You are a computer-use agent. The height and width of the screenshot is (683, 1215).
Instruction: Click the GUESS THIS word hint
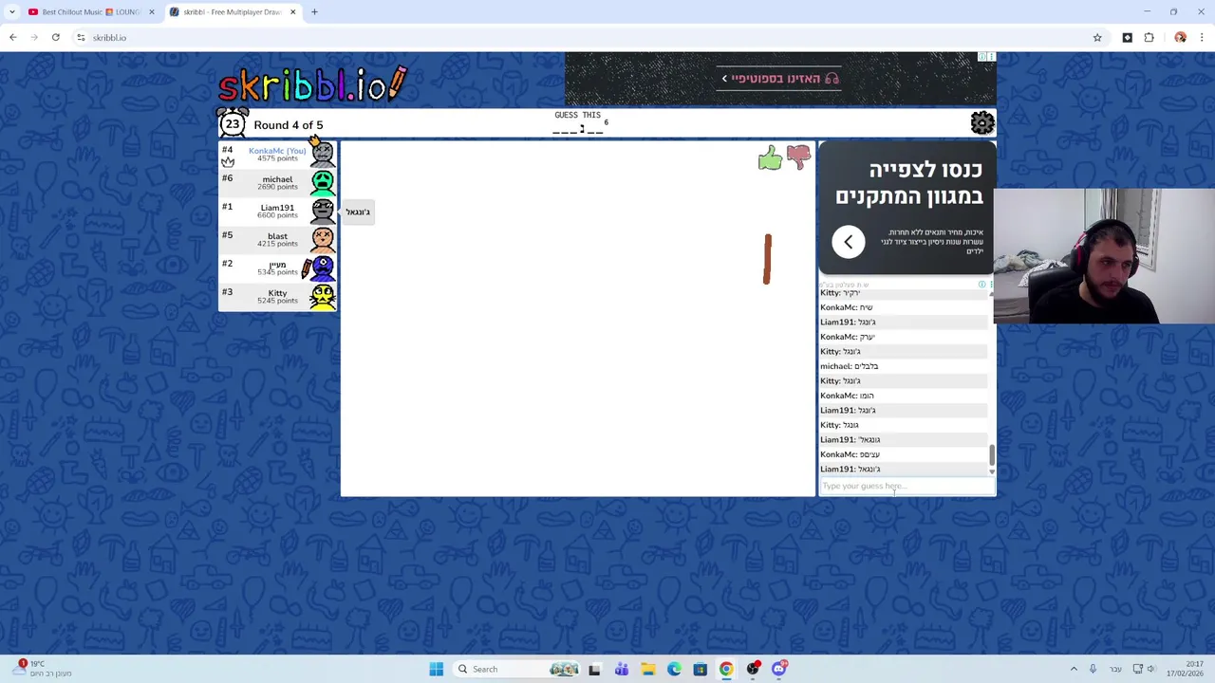tap(578, 123)
